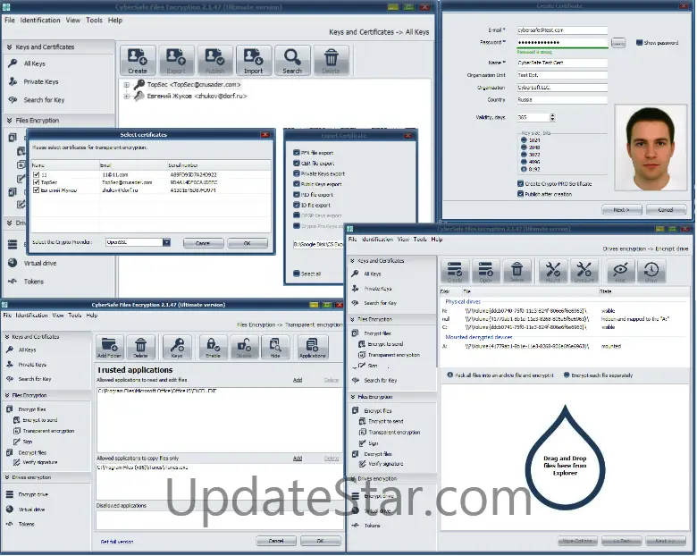Screen dimensions: 697x556
Task: Collapse Keys and Certificates section in the All Keys window
Action: 9,46
